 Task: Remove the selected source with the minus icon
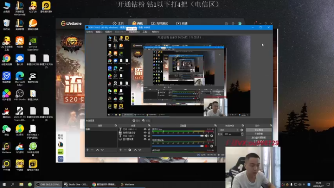tap(125, 150)
